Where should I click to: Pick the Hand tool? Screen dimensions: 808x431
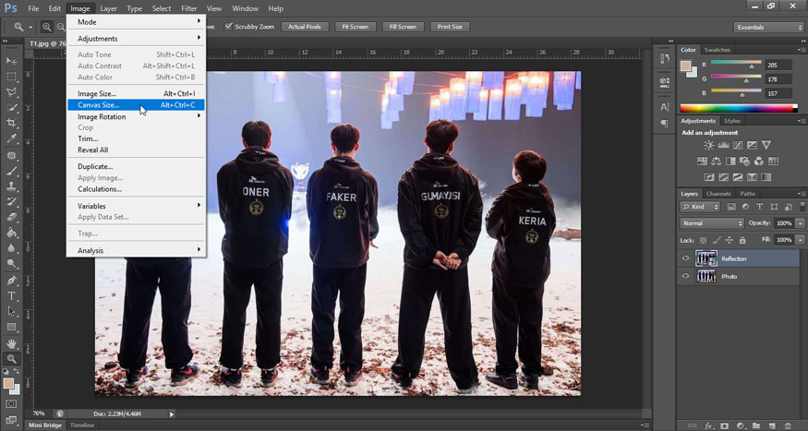coord(12,343)
